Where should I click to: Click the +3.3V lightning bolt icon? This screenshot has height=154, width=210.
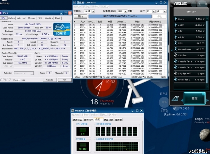click(x=176, y=37)
